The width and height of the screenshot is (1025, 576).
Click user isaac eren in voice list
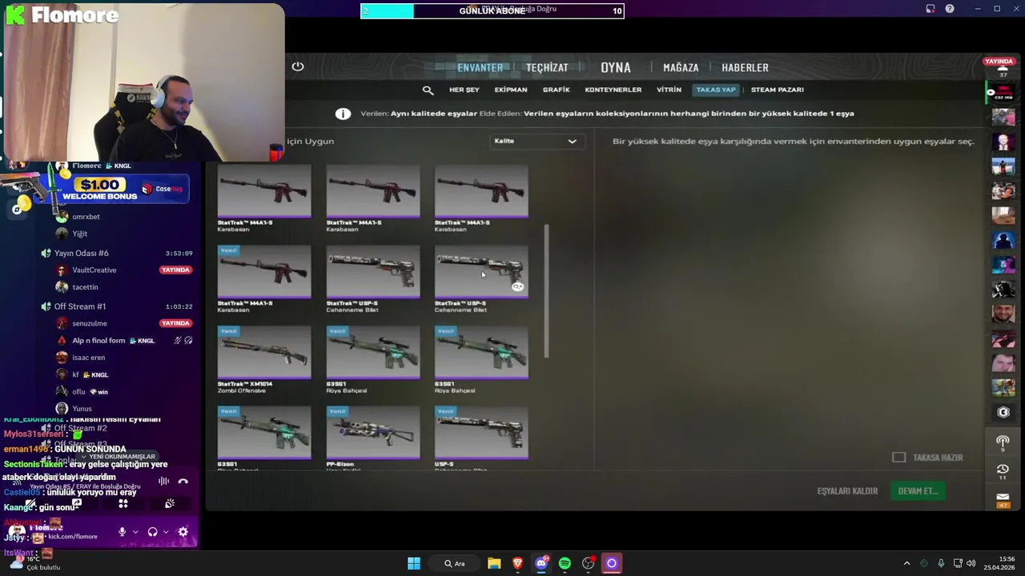pyautogui.click(x=88, y=358)
